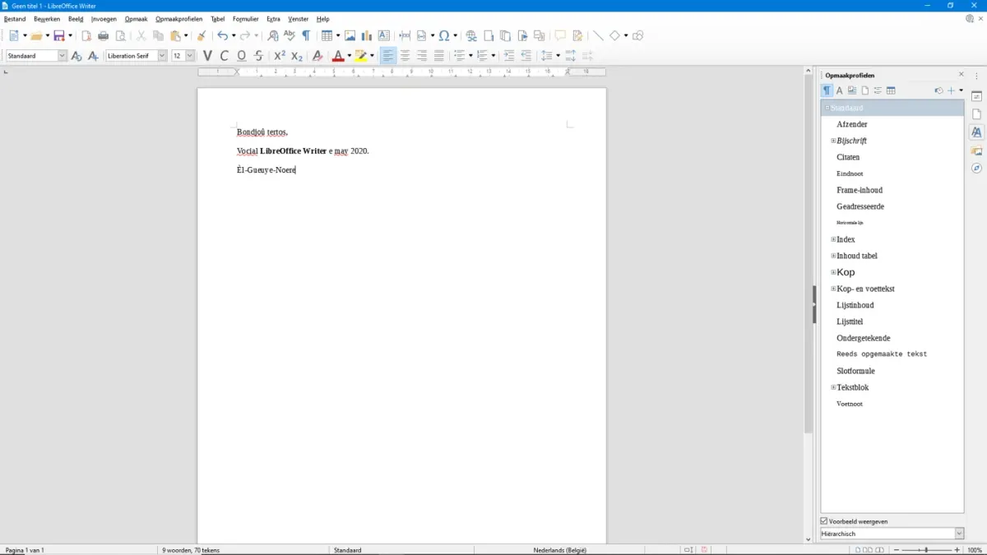987x555 pixels.
Task: Open the Tabel menu
Action: 217,19
